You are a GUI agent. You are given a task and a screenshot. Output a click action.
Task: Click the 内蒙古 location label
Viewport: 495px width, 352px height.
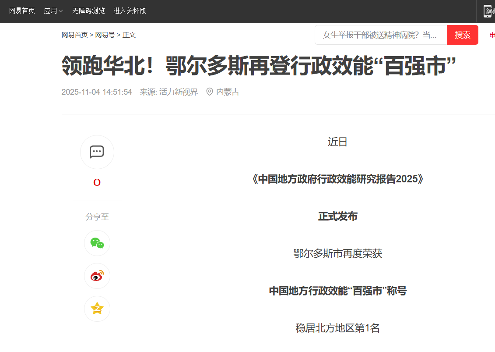point(228,92)
